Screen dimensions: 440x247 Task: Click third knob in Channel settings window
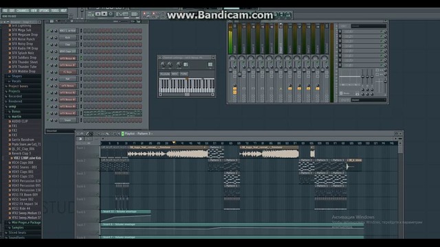(x=179, y=64)
